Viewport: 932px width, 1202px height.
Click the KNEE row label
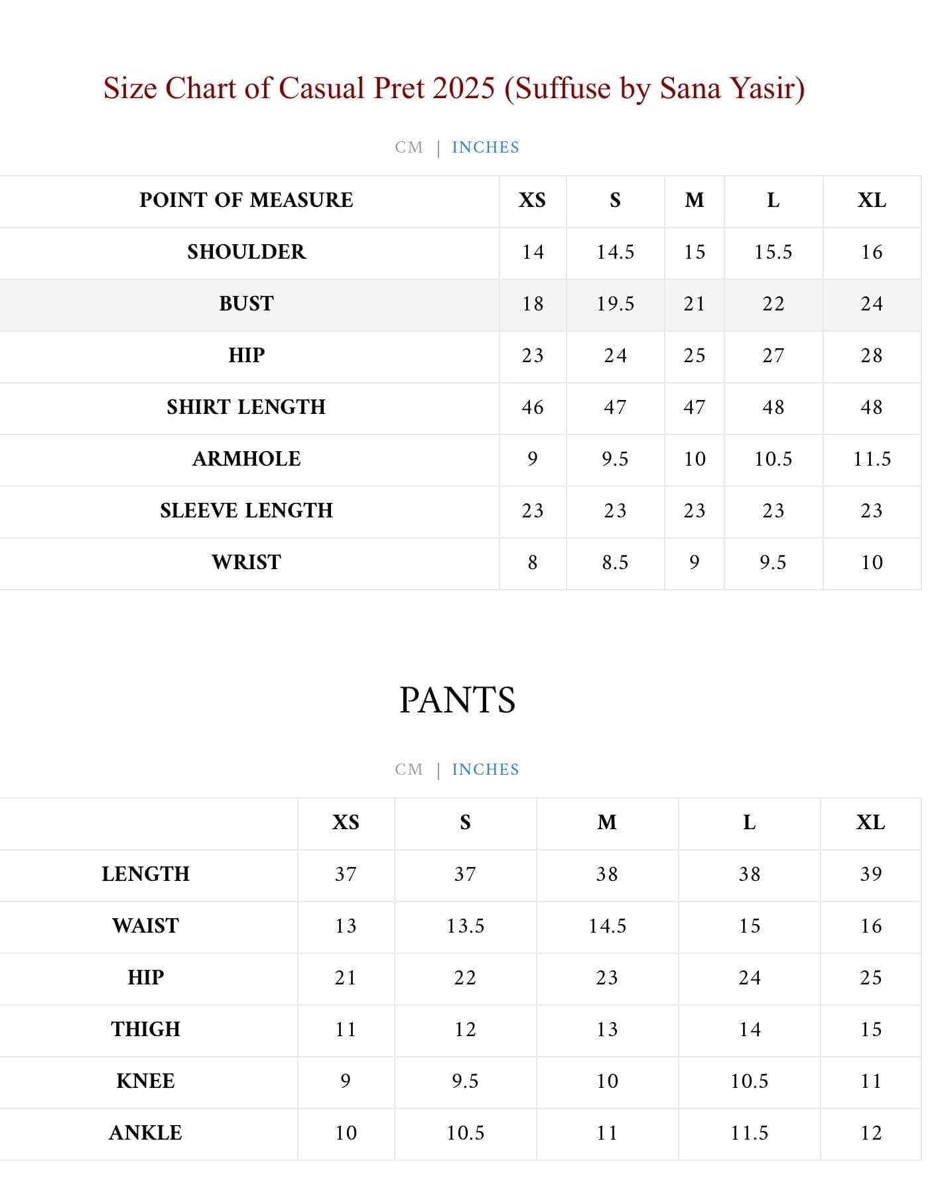[145, 1081]
